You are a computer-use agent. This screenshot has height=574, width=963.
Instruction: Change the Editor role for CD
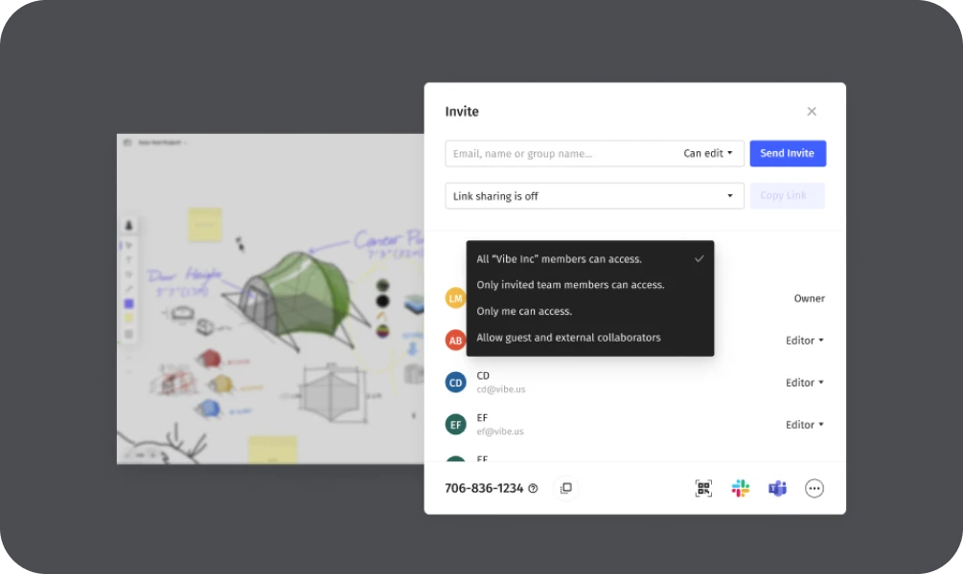point(805,383)
